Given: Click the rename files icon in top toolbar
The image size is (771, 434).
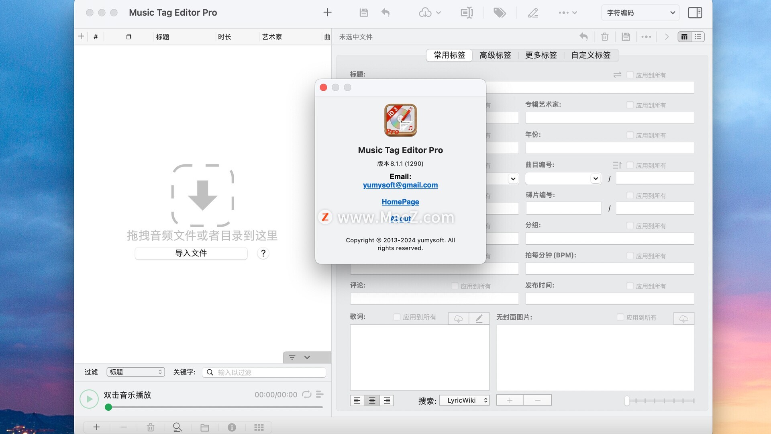Looking at the screenshot, I should (467, 12).
